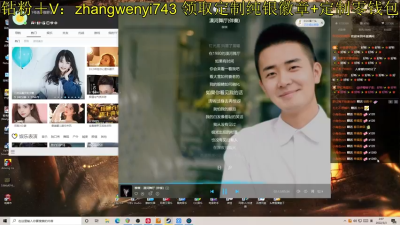400x225 pixels.
Task: Click the lyric line 在1980的漠河舞厅
Action: point(224,53)
